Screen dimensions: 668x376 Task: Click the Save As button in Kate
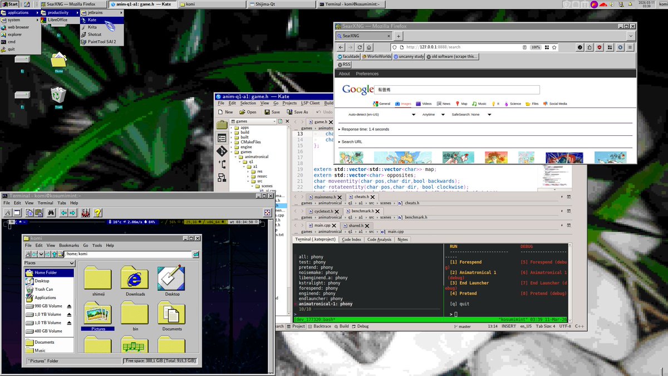pos(297,112)
